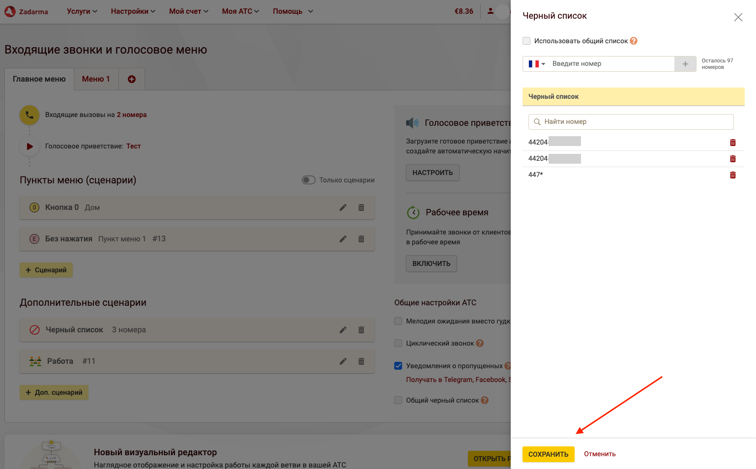Uncheck Уведомления о пропущенных
Viewport: 756px width, 469px height.
398,366
